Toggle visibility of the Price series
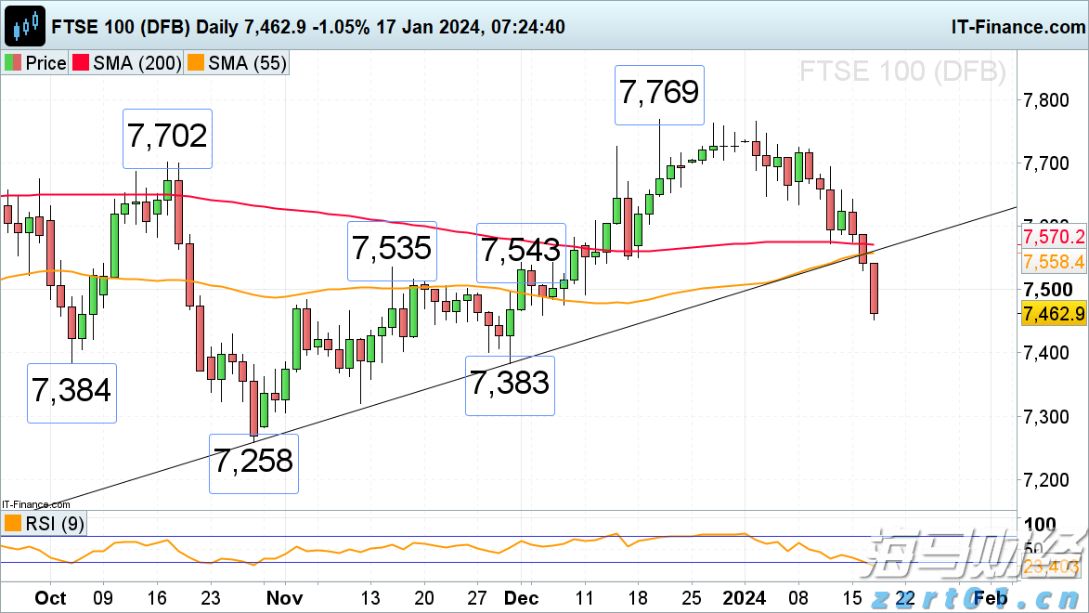Viewport: 1089px width, 613px height. [x=13, y=63]
